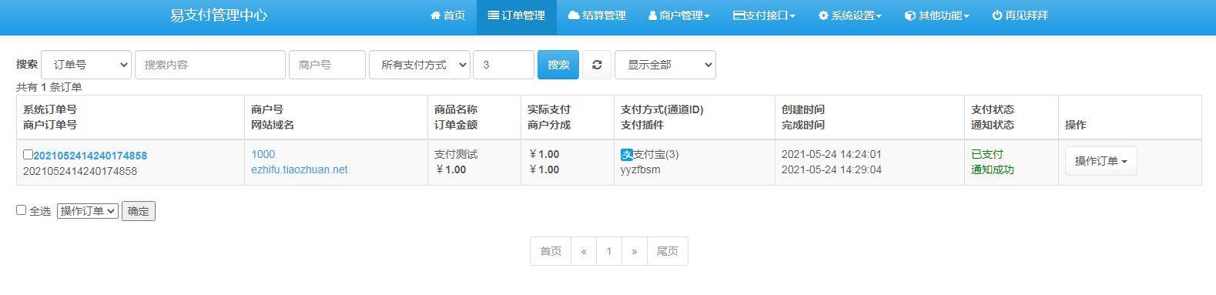Click the 搜索内容 search input field
Screen dimensions: 1216x295
click(210, 65)
